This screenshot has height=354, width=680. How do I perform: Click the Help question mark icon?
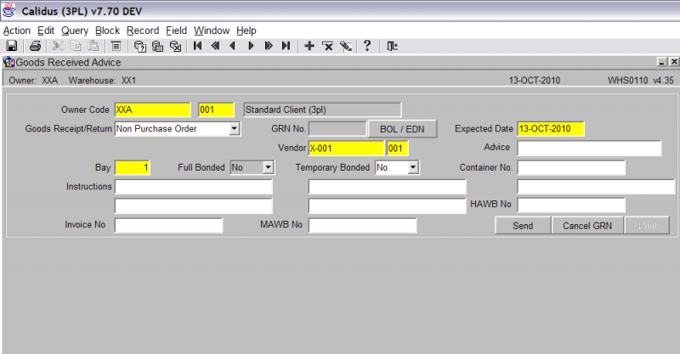click(367, 46)
